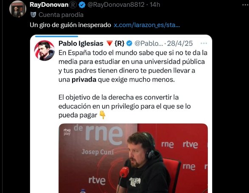This screenshot has height=193, width=249.
Task: Click the circled R icon beside RayDonovan
Action: click(73, 5)
